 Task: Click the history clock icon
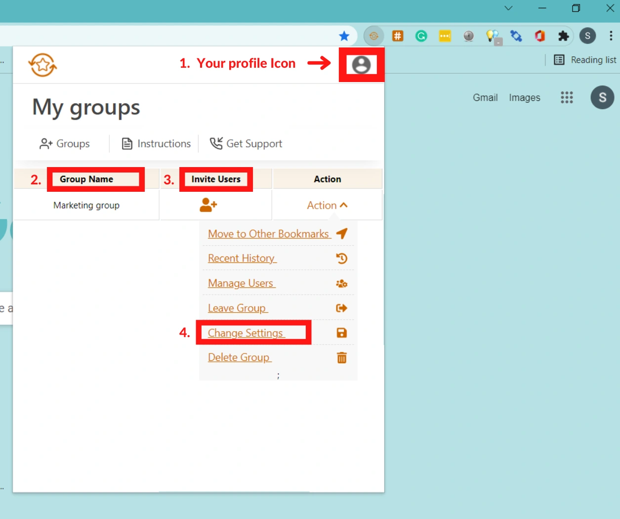[x=341, y=259]
